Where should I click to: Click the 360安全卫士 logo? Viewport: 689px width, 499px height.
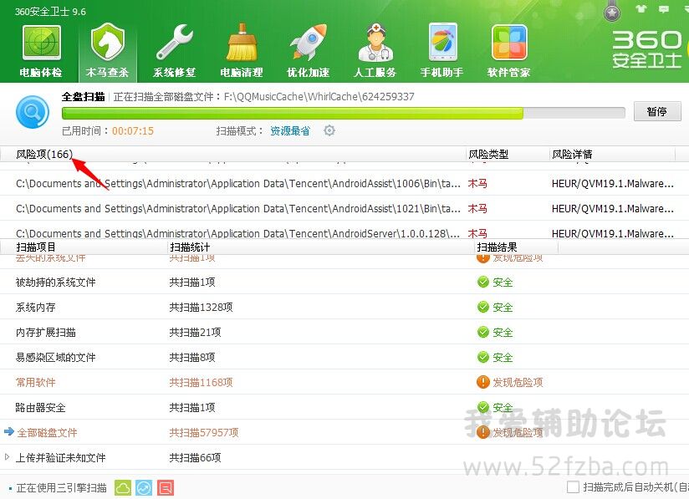click(x=647, y=49)
